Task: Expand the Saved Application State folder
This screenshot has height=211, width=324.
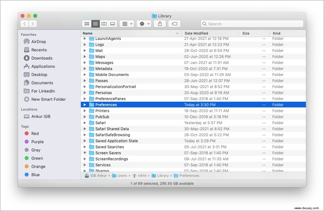Action: (85, 141)
